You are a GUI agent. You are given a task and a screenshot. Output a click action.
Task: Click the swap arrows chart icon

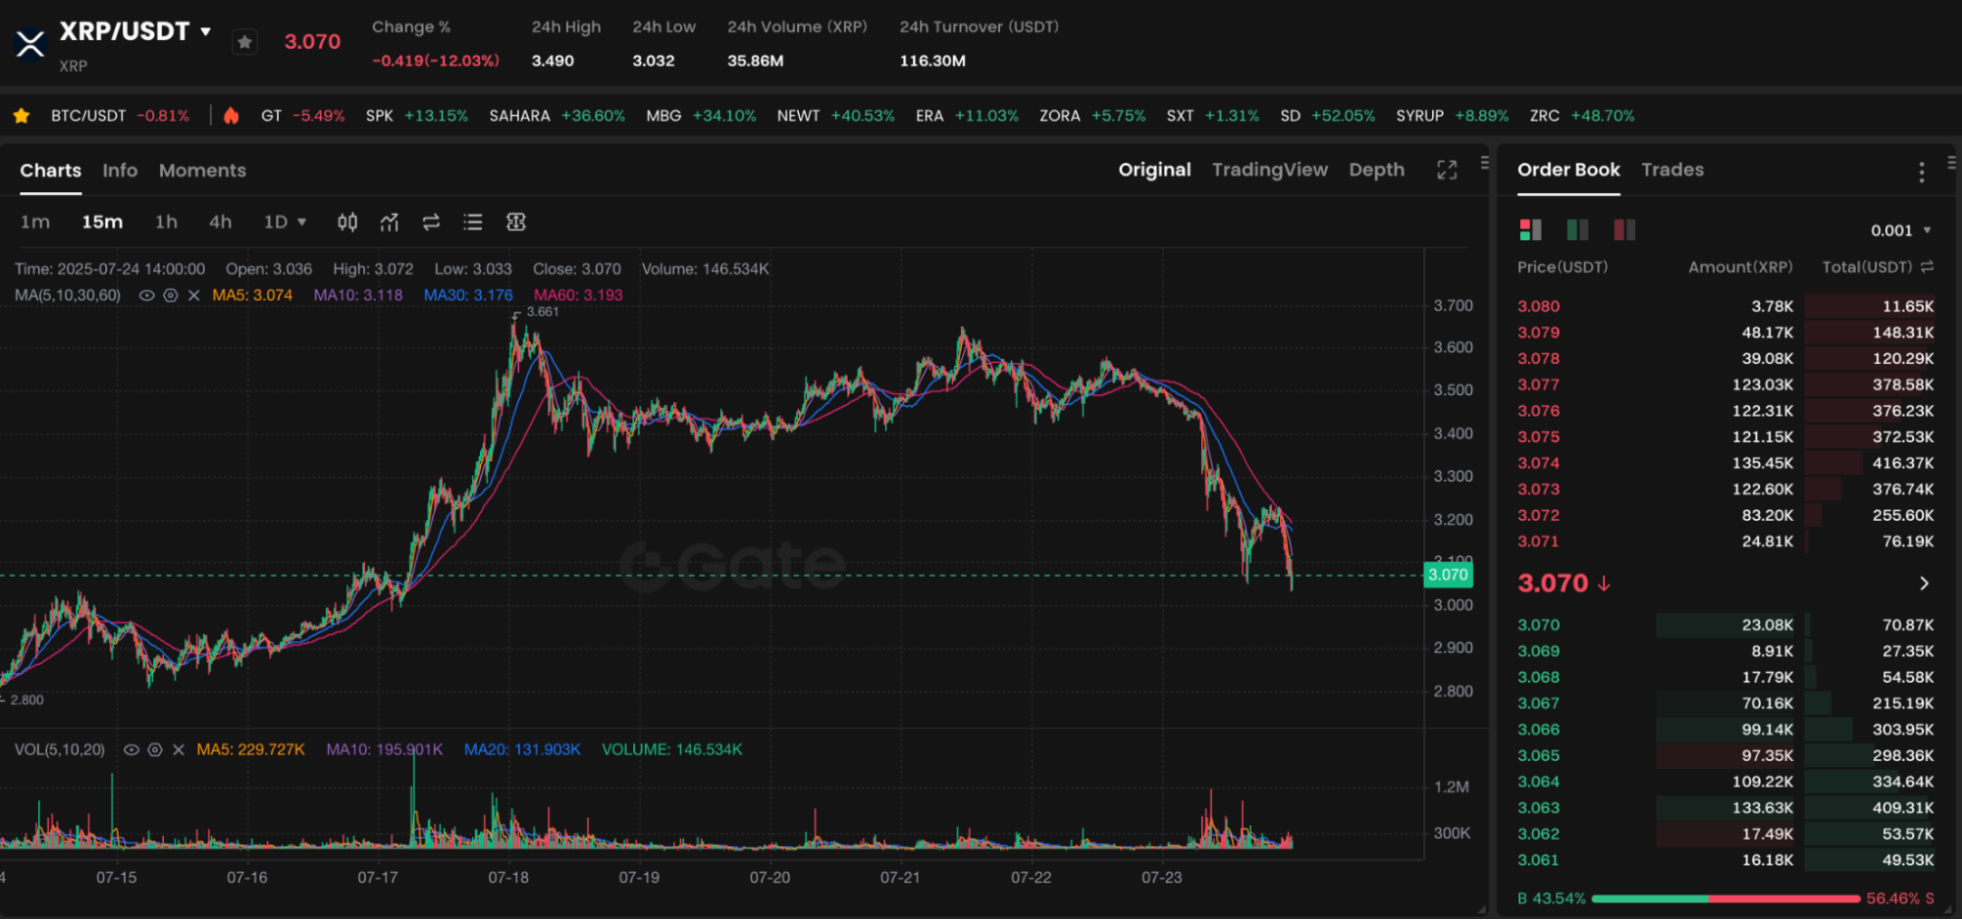(x=431, y=223)
